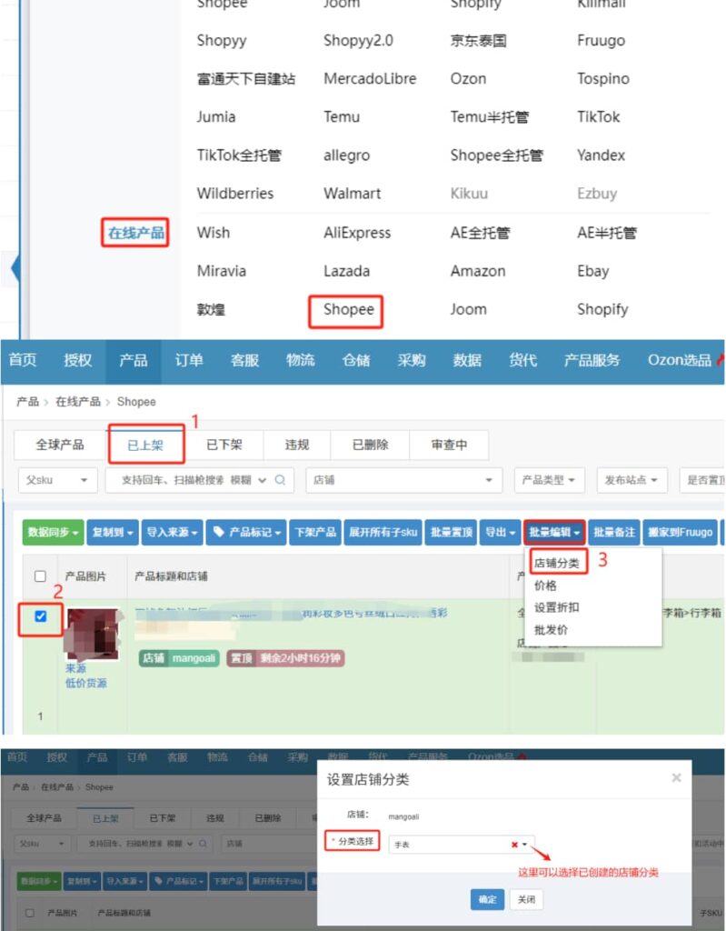The height and width of the screenshot is (931, 726).
Task: Select Walmart from the platform list
Action: [x=352, y=193]
